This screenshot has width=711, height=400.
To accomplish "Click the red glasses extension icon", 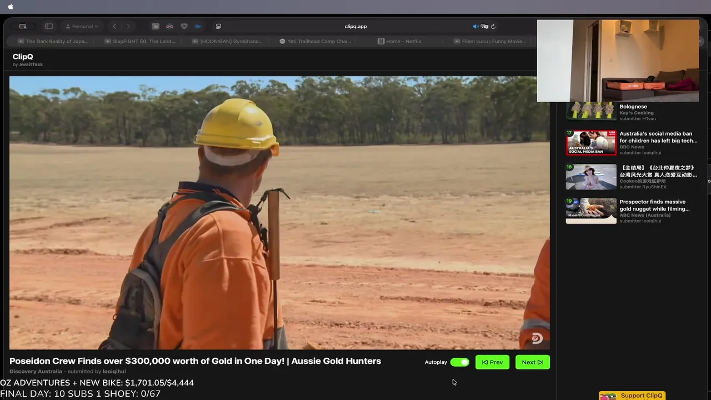I will pyautogui.click(x=169, y=26).
